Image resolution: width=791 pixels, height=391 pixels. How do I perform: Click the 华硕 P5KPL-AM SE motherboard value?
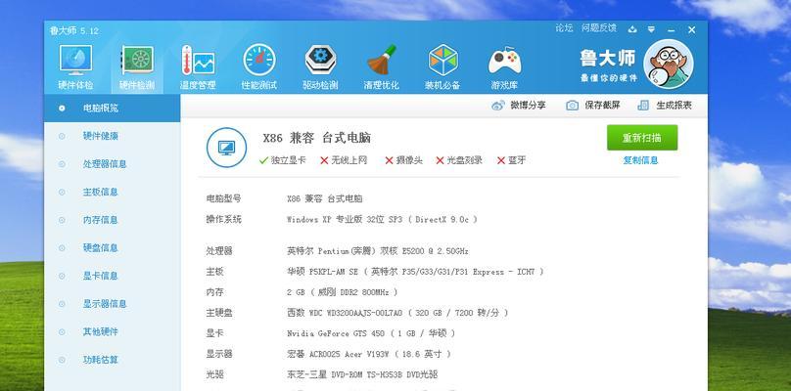point(415,272)
